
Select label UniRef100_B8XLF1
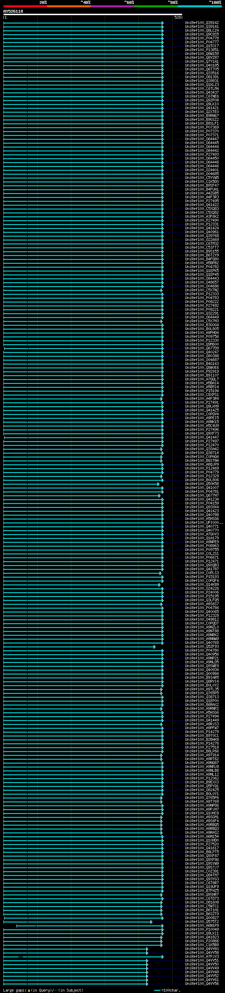click(x=202, y=123)
